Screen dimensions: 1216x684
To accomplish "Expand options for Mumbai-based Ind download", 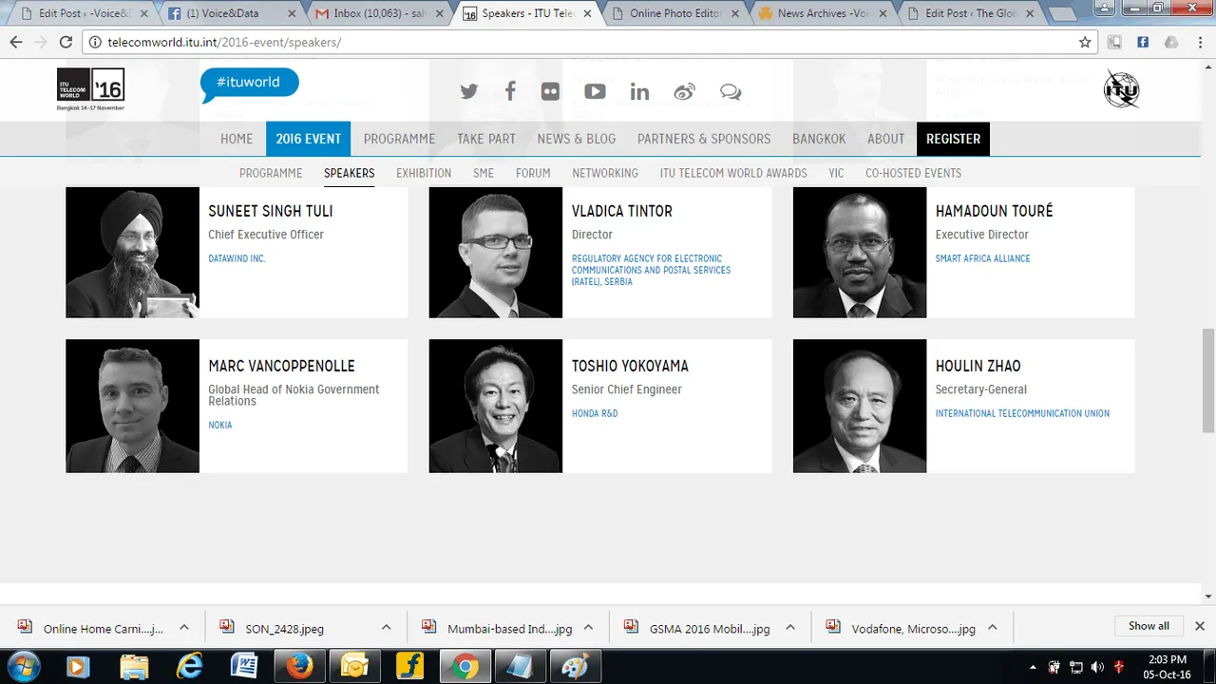I will coord(588,627).
